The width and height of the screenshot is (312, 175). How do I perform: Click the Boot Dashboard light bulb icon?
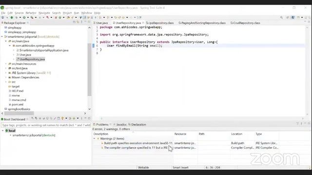(x=62, y=119)
